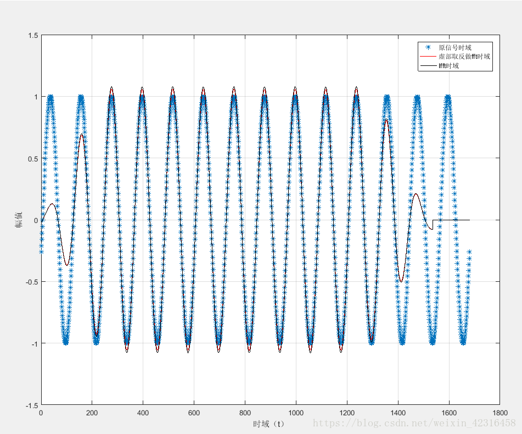This screenshot has width=522, height=434.
Task: Click the blue asterisk marker in the legend
Action: [428, 47]
